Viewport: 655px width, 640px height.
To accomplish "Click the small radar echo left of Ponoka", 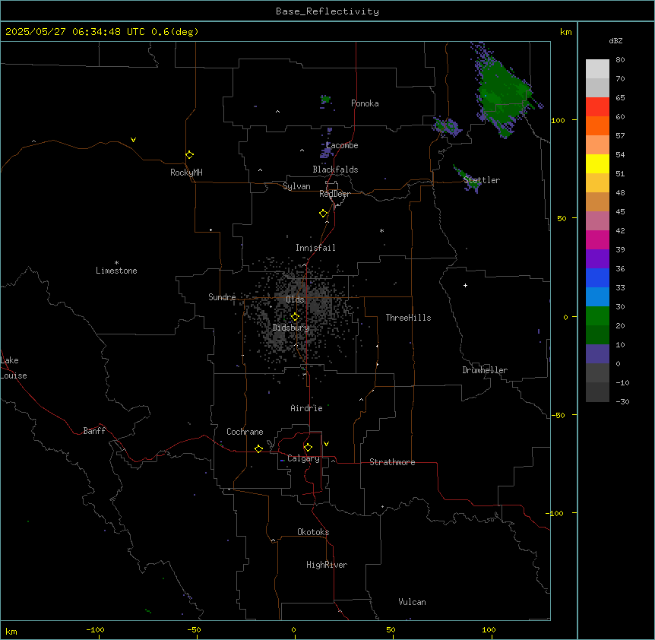I will [x=325, y=100].
